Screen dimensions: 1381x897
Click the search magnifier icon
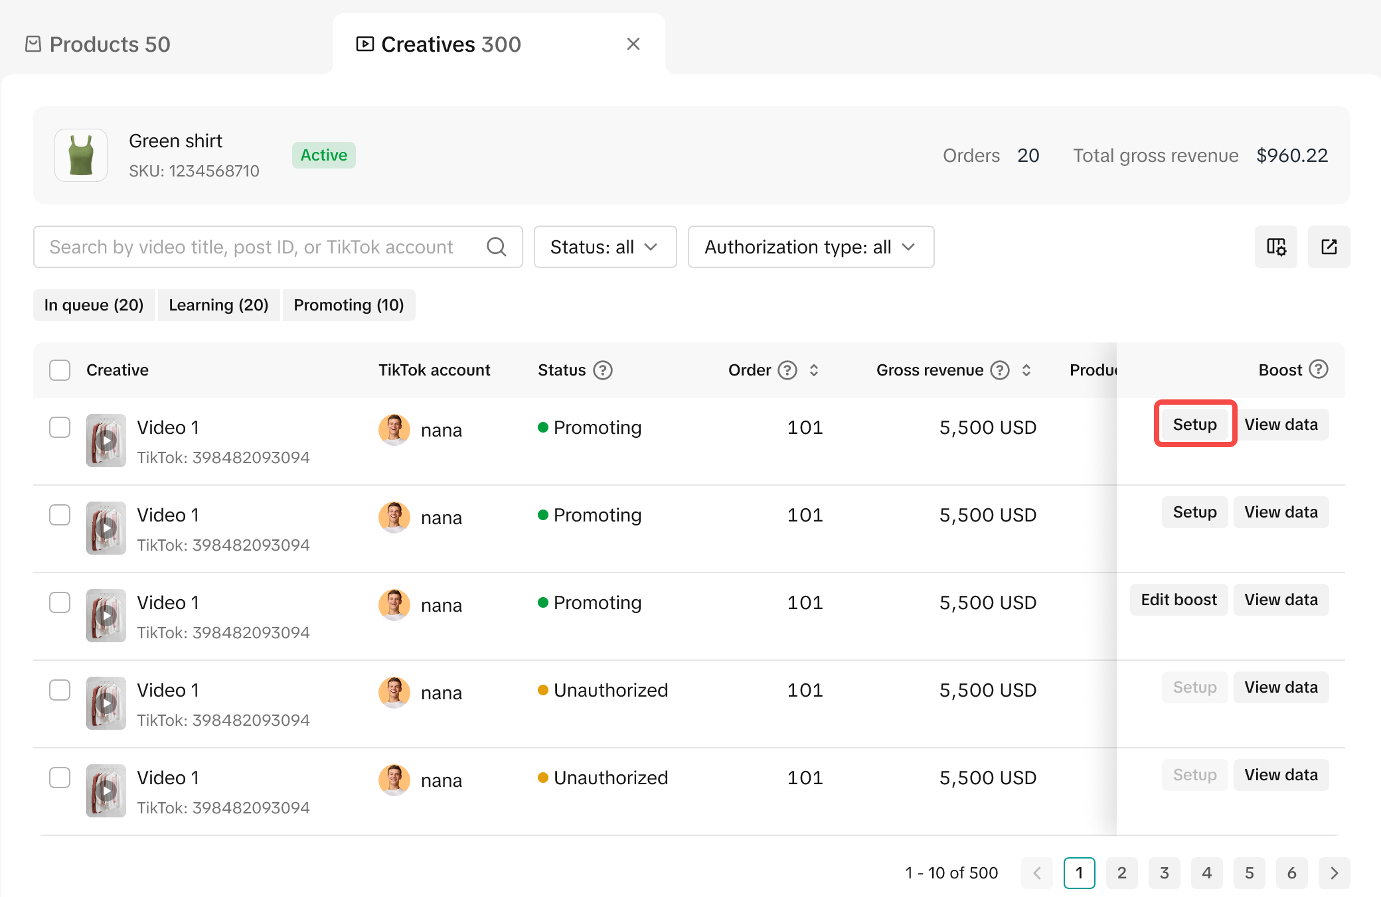point(496,247)
